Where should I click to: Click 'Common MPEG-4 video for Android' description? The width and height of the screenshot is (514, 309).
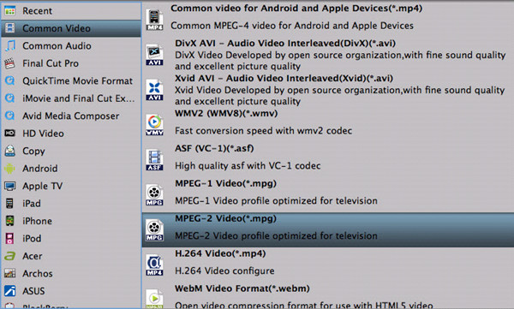(x=292, y=26)
